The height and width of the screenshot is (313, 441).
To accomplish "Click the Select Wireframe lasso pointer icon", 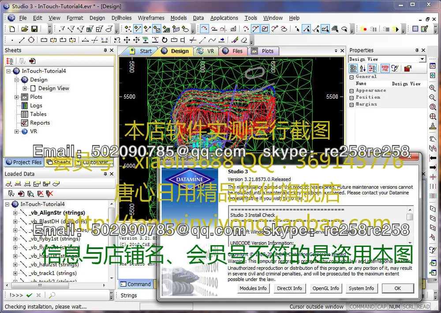I will pos(344,29).
